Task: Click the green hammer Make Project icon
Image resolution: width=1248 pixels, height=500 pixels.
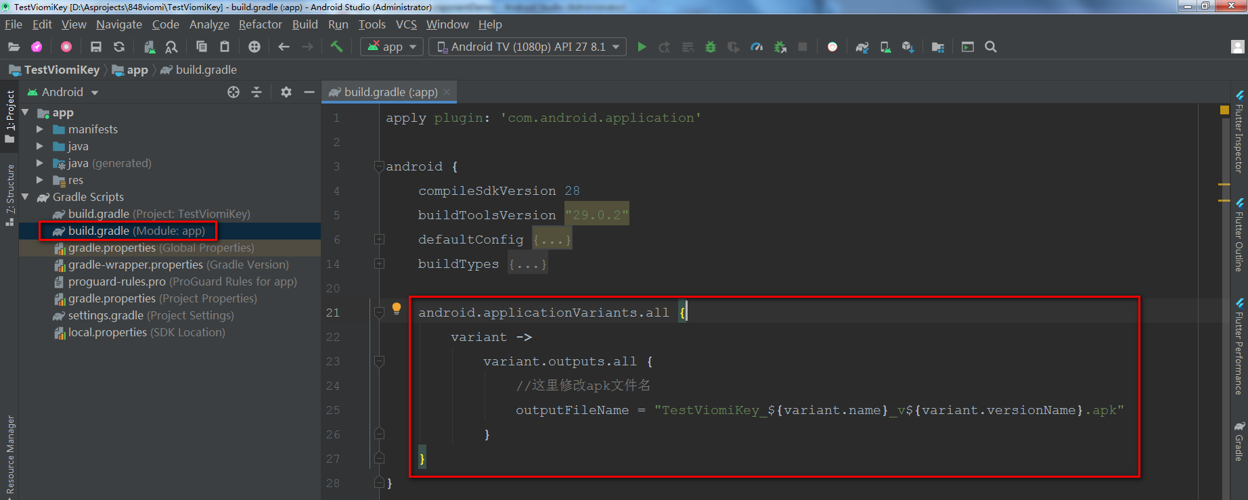Action: pyautogui.click(x=336, y=47)
